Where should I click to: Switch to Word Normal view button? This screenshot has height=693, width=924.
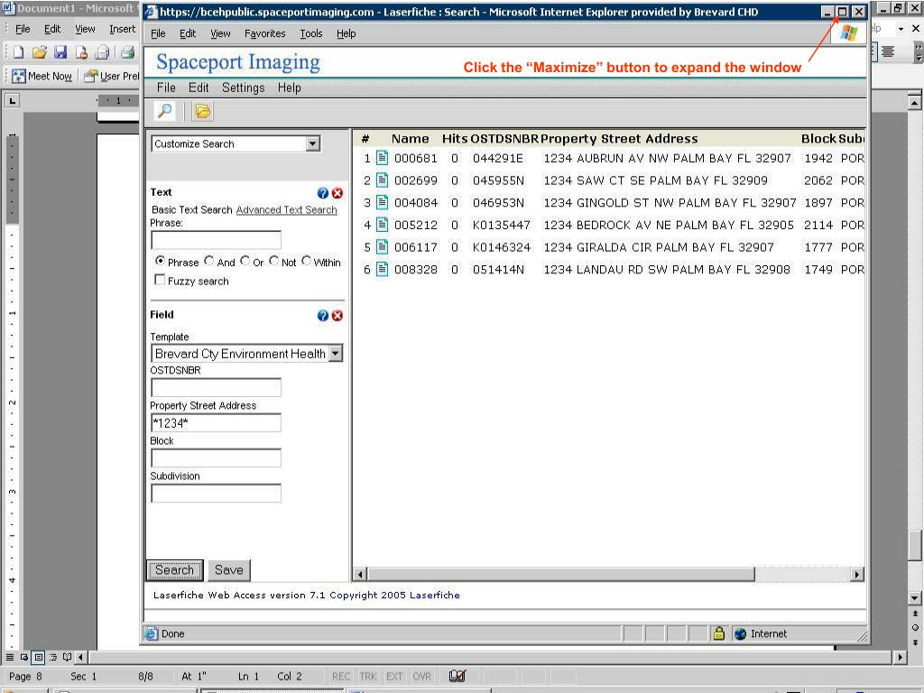click(x=10, y=657)
